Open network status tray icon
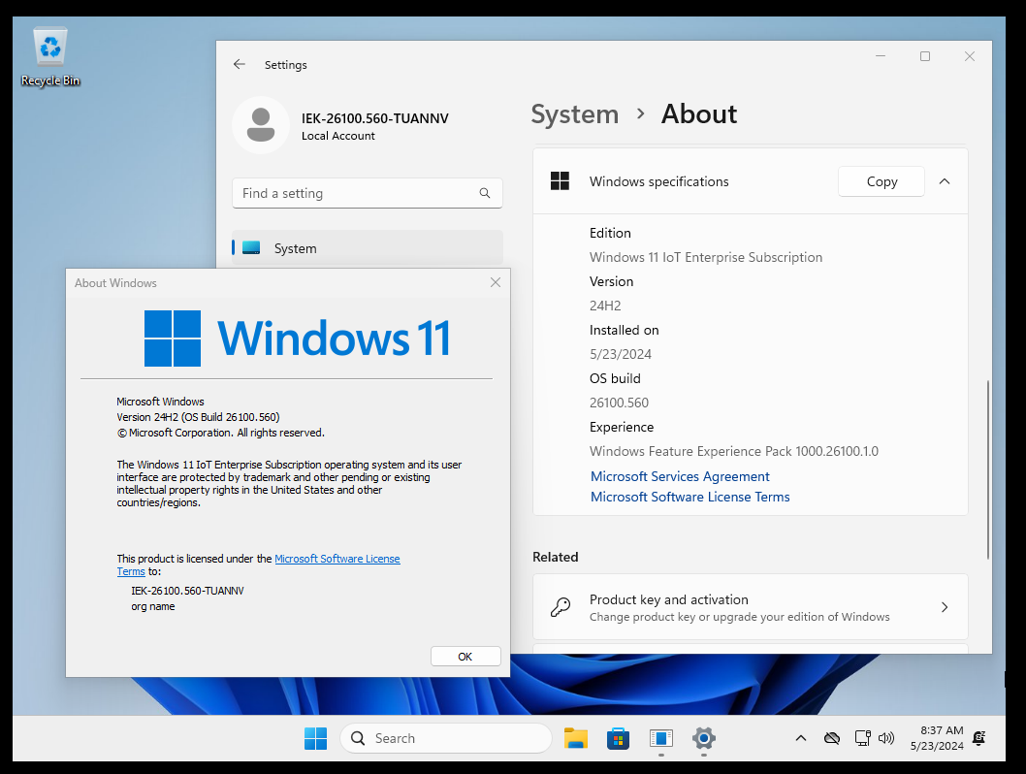The width and height of the screenshot is (1026, 774). point(862,739)
